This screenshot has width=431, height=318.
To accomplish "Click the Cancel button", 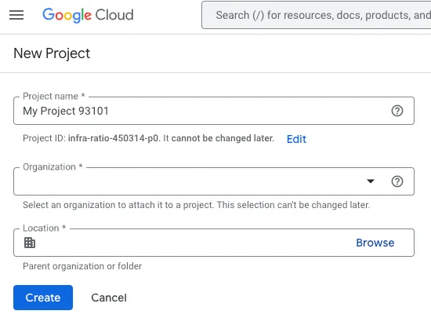I will tap(109, 298).
